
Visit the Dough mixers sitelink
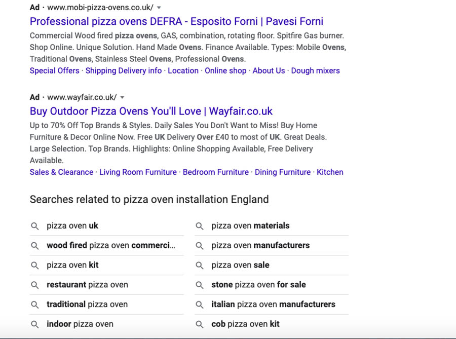(316, 70)
